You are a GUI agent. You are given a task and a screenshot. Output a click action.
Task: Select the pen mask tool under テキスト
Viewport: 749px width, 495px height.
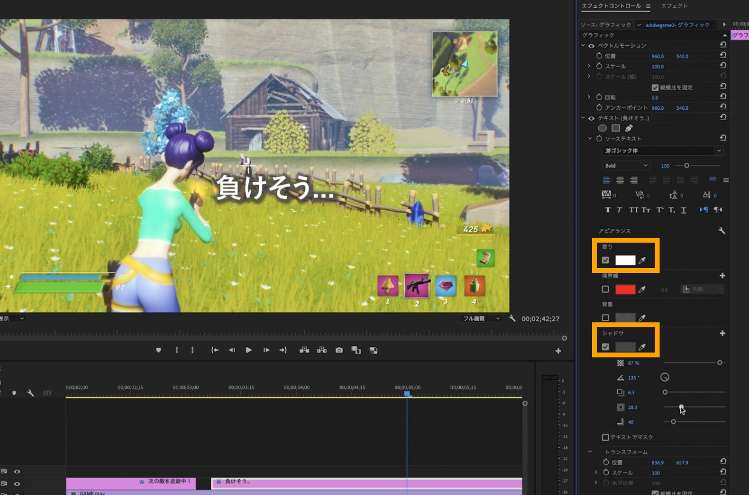click(x=629, y=128)
